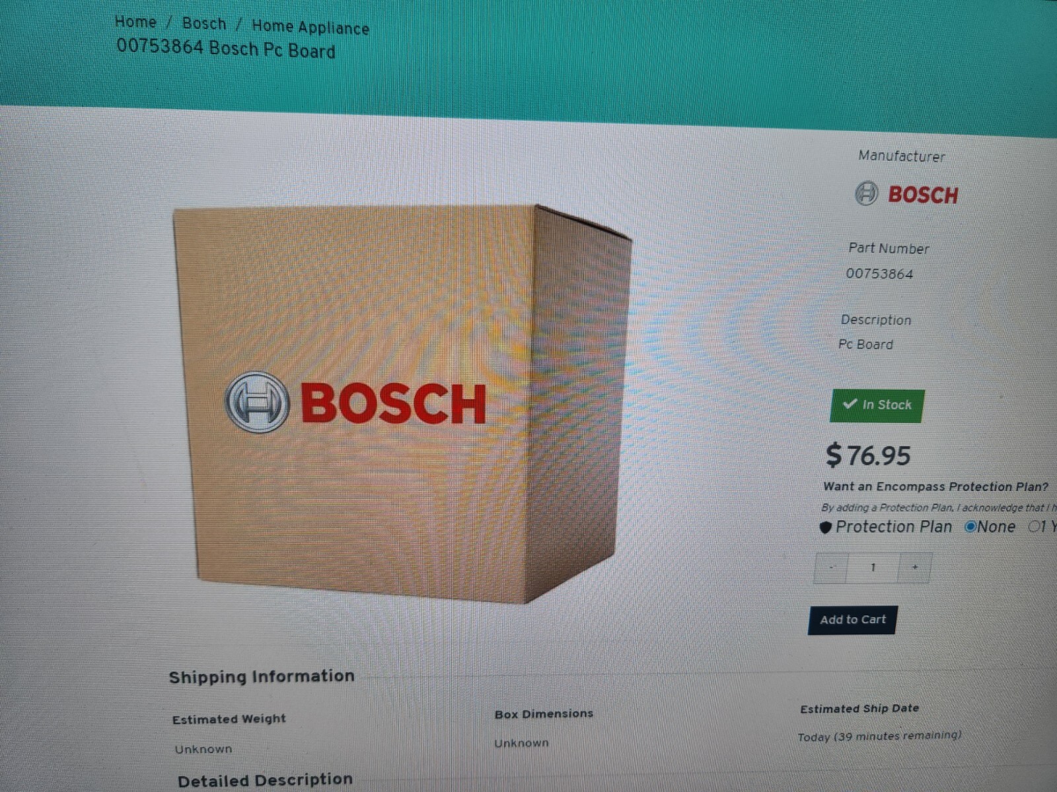Viewport: 1057px width, 792px height.
Task: Click the In Stock checkmark icon
Action: tap(850, 403)
